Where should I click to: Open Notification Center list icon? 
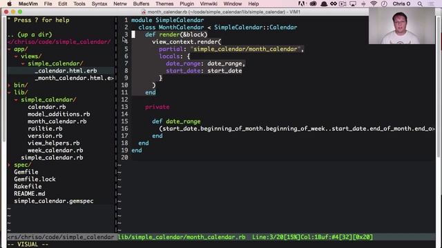click(431, 3)
